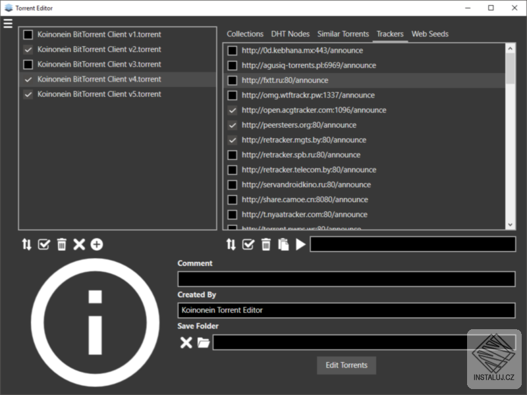Uncheck open.acgtracker.com:1096 tracker checkbox

point(233,110)
